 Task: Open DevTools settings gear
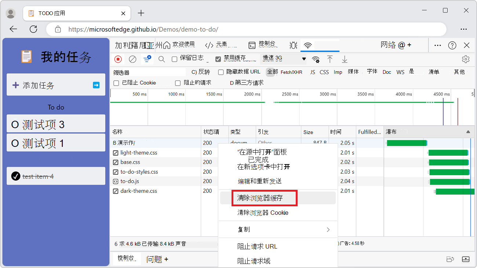click(x=465, y=59)
